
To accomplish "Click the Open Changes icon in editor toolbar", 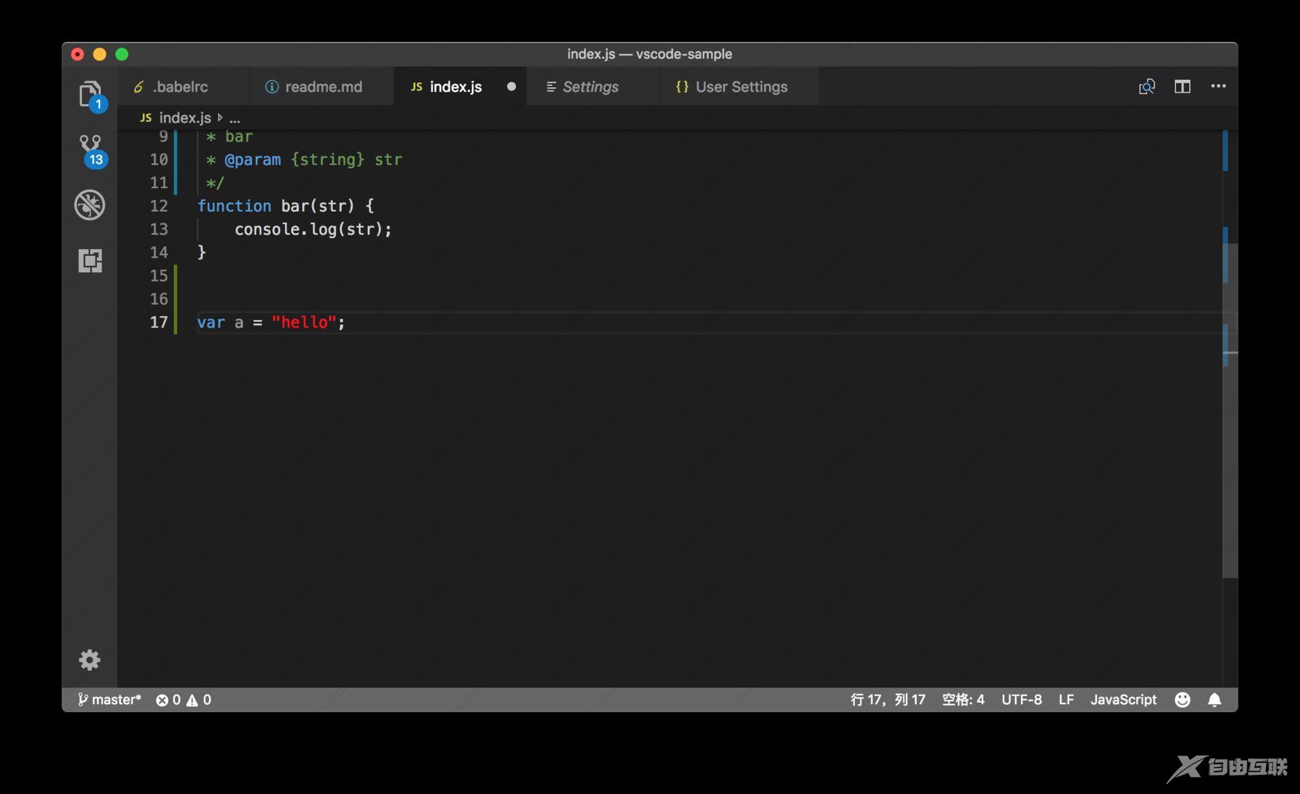I will coord(1146,87).
